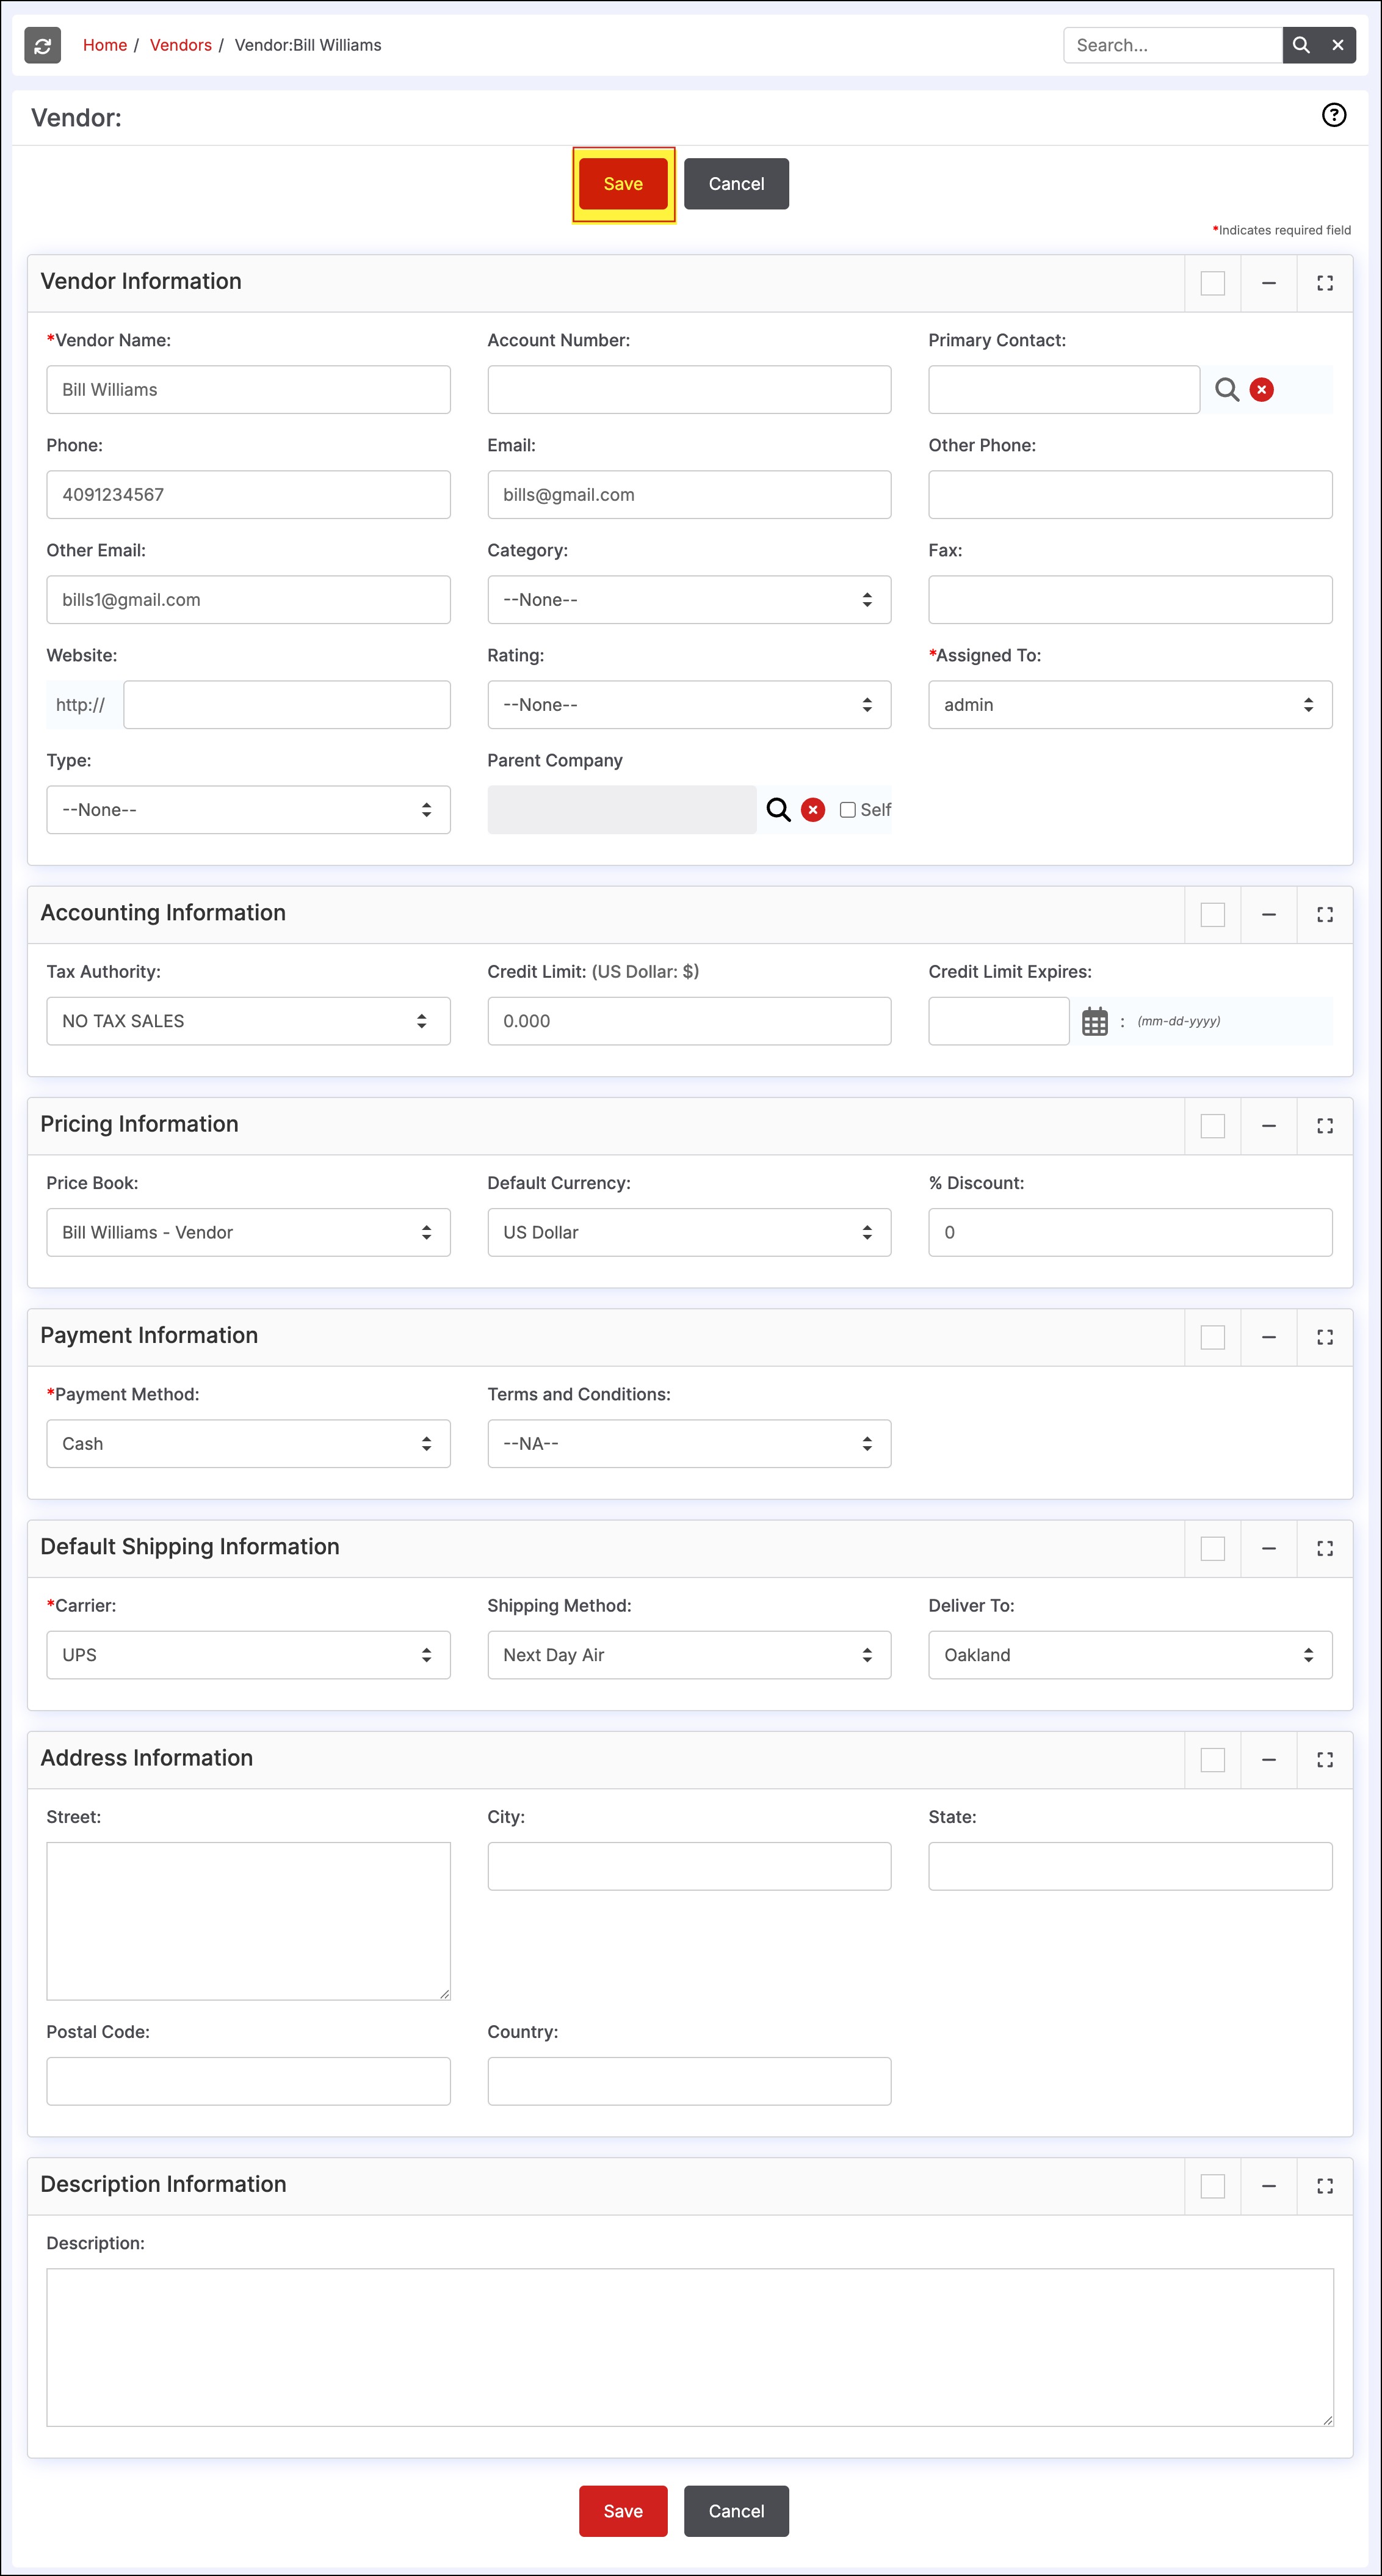
Task: Click the Street text area
Action: pos(248,1921)
